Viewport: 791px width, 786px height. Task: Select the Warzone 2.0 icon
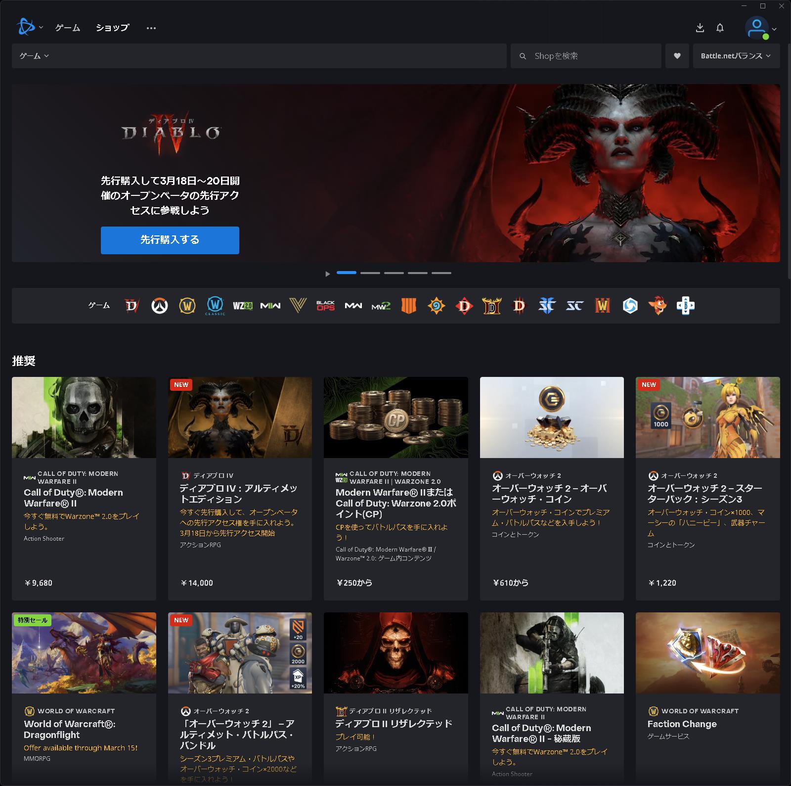243,306
